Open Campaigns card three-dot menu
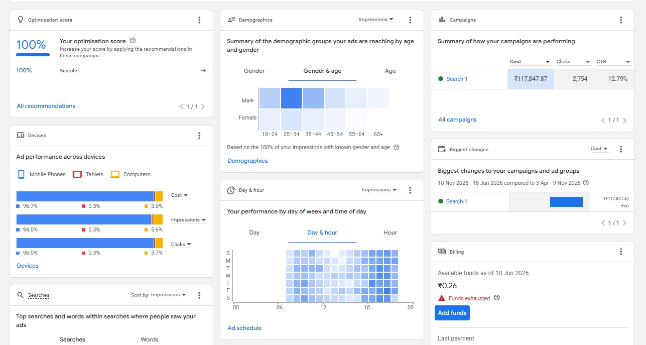The width and height of the screenshot is (646, 345). (621, 20)
